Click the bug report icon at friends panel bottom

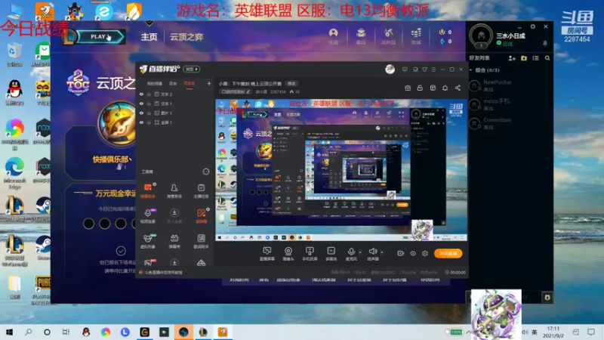[547, 297]
